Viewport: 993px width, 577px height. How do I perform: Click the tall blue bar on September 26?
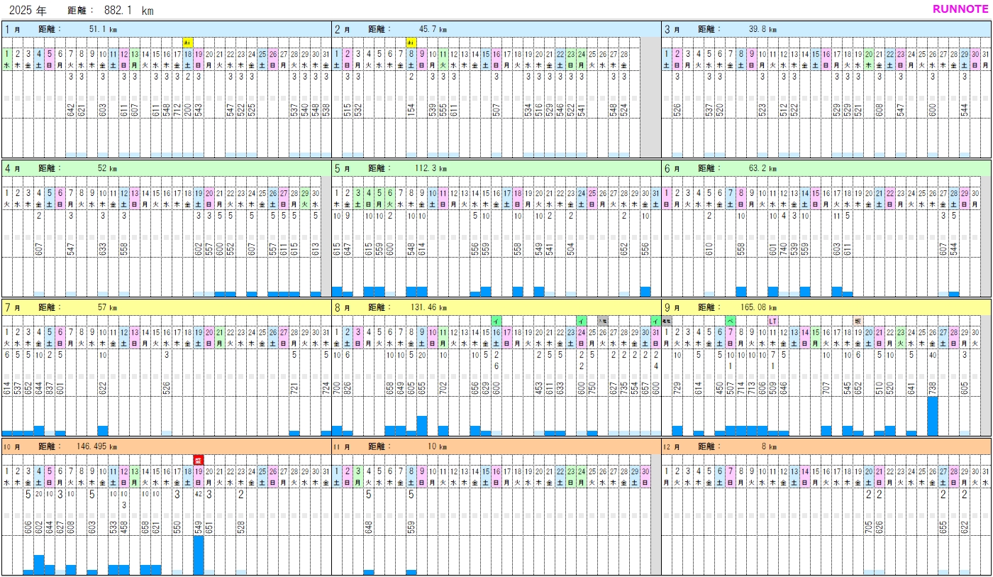[933, 416]
